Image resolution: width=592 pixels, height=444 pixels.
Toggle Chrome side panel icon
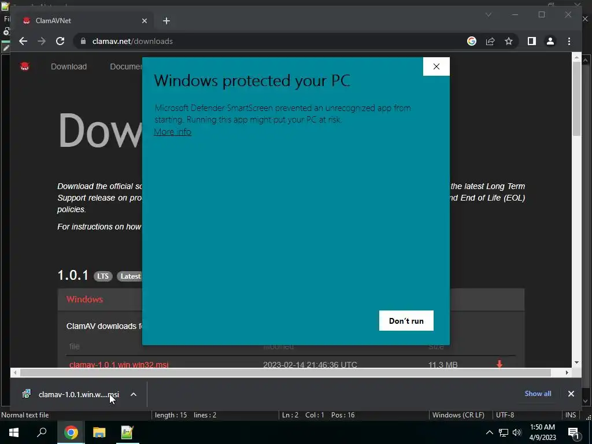(x=532, y=41)
